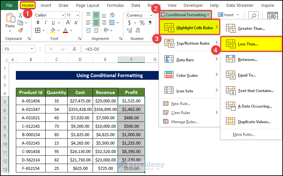Open Color Scales submenu
Viewport: 283px width, 176px height.
tap(189, 75)
